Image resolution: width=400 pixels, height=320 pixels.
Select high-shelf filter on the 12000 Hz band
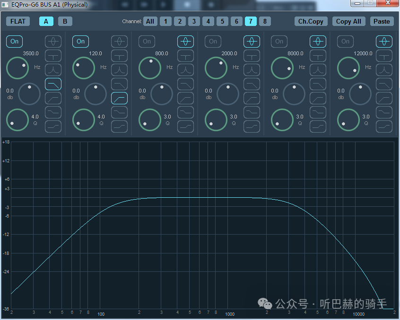pos(384,126)
